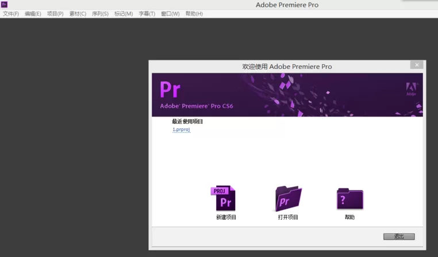The width and height of the screenshot is (438, 257).
Task: Open the recent project 1.prproj
Action: [x=181, y=130]
